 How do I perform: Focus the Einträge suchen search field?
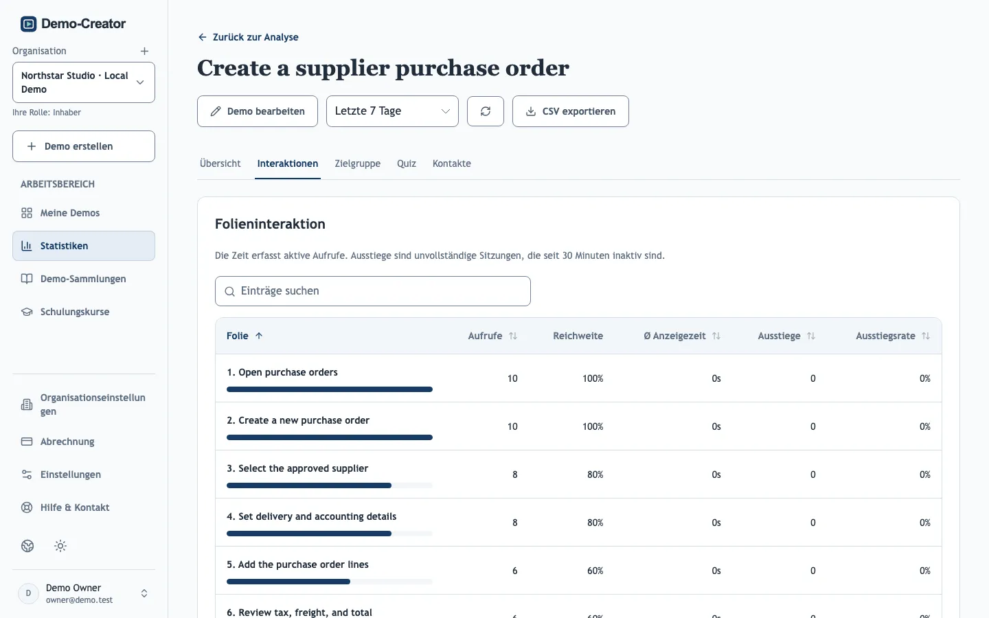pyautogui.click(x=373, y=291)
